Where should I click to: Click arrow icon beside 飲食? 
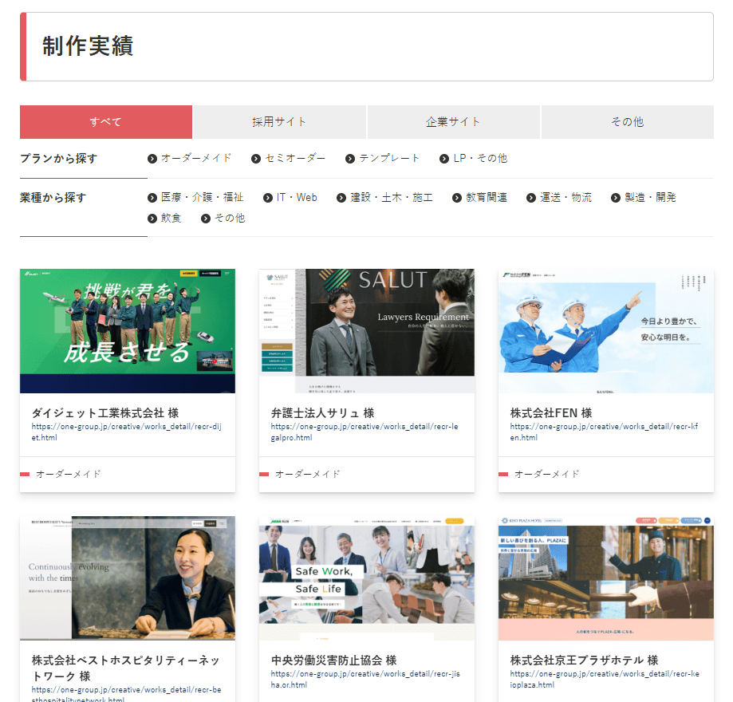pyautogui.click(x=152, y=219)
